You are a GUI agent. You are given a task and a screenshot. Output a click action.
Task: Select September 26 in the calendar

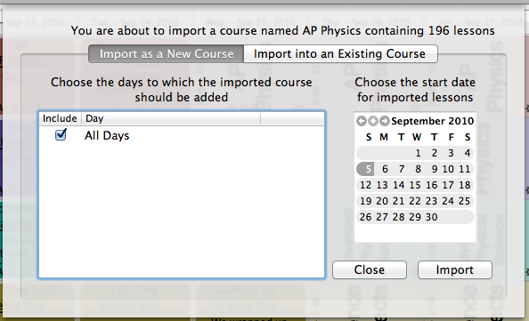point(366,217)
